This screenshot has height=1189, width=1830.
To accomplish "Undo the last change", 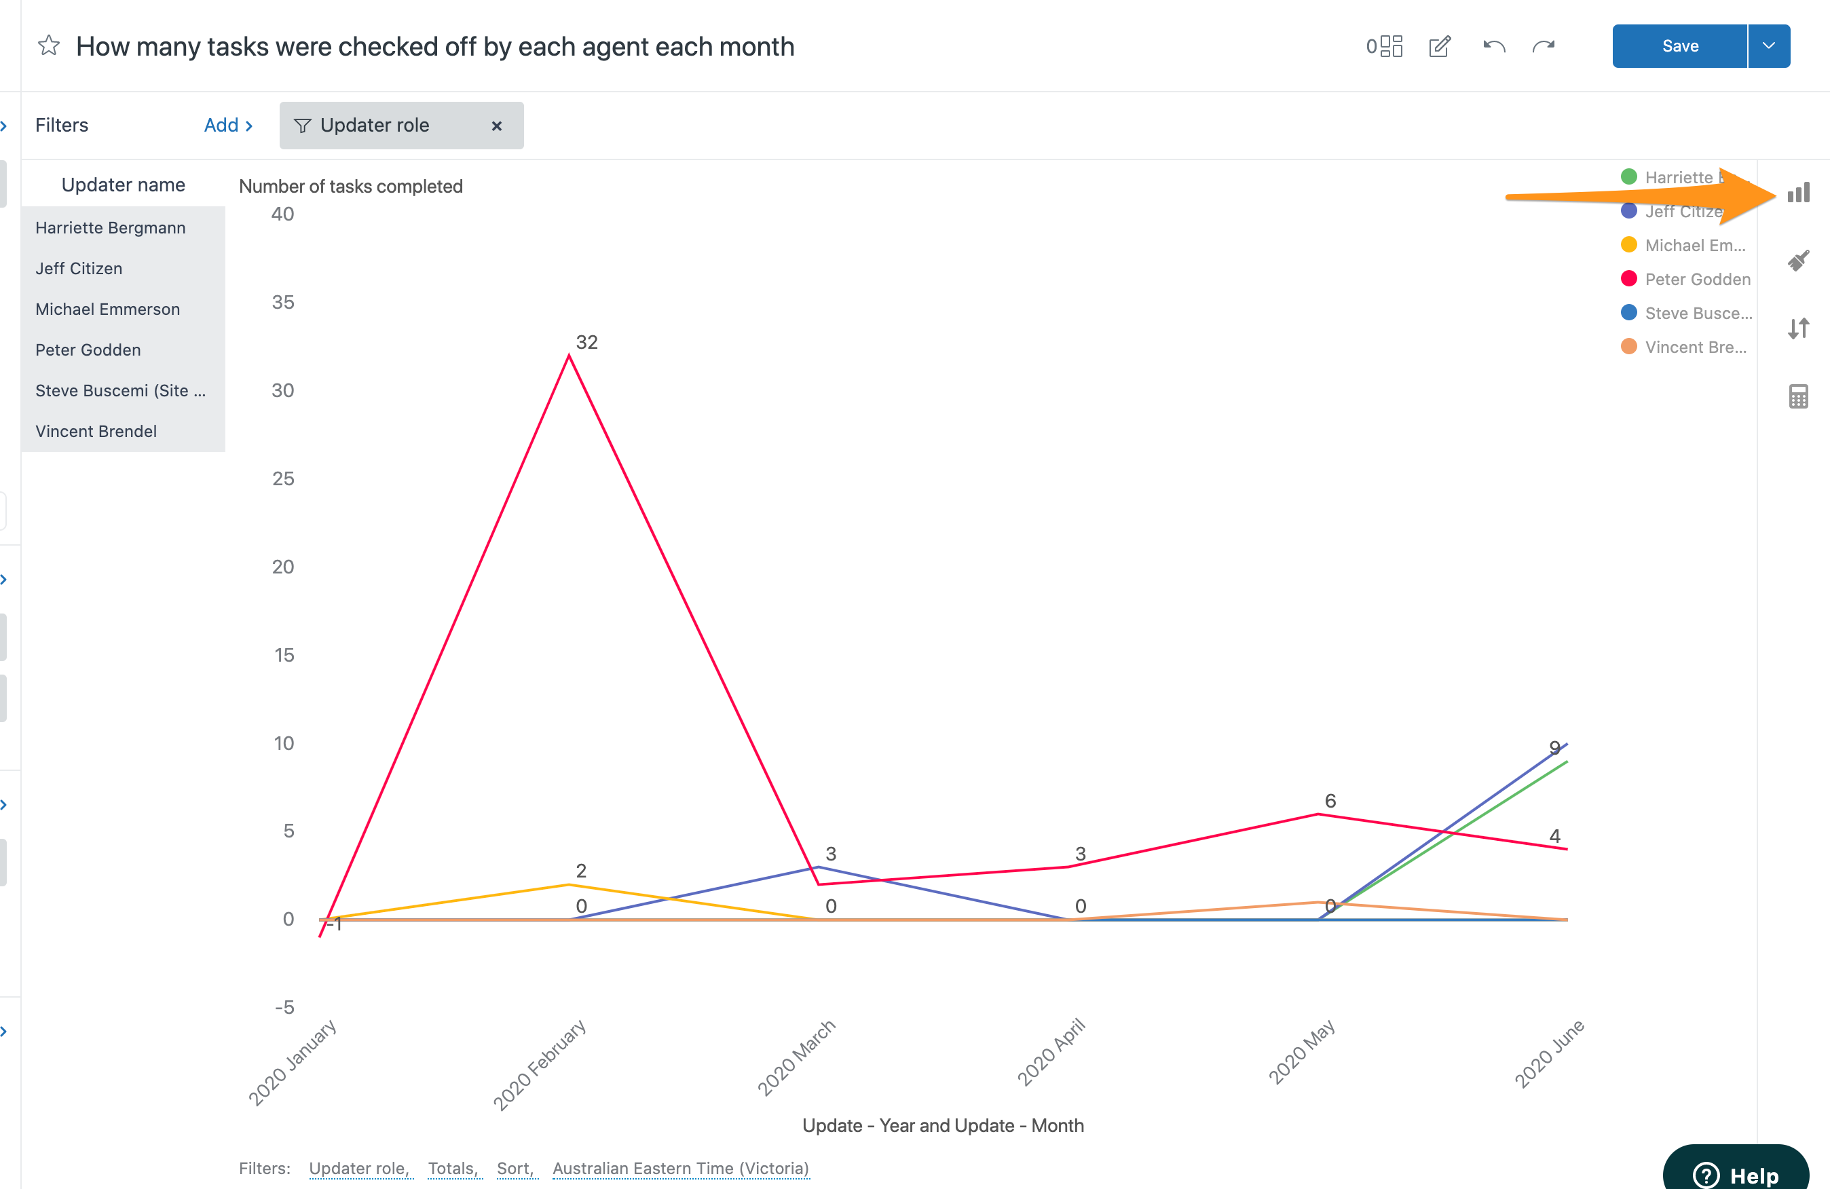I will (x=1494, y=46).
